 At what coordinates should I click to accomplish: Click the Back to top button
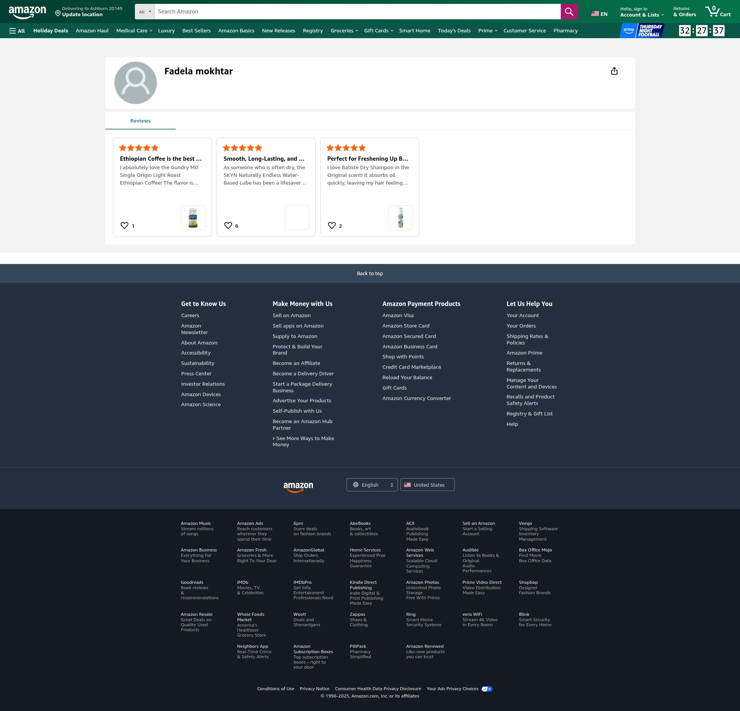pos(370,274)
